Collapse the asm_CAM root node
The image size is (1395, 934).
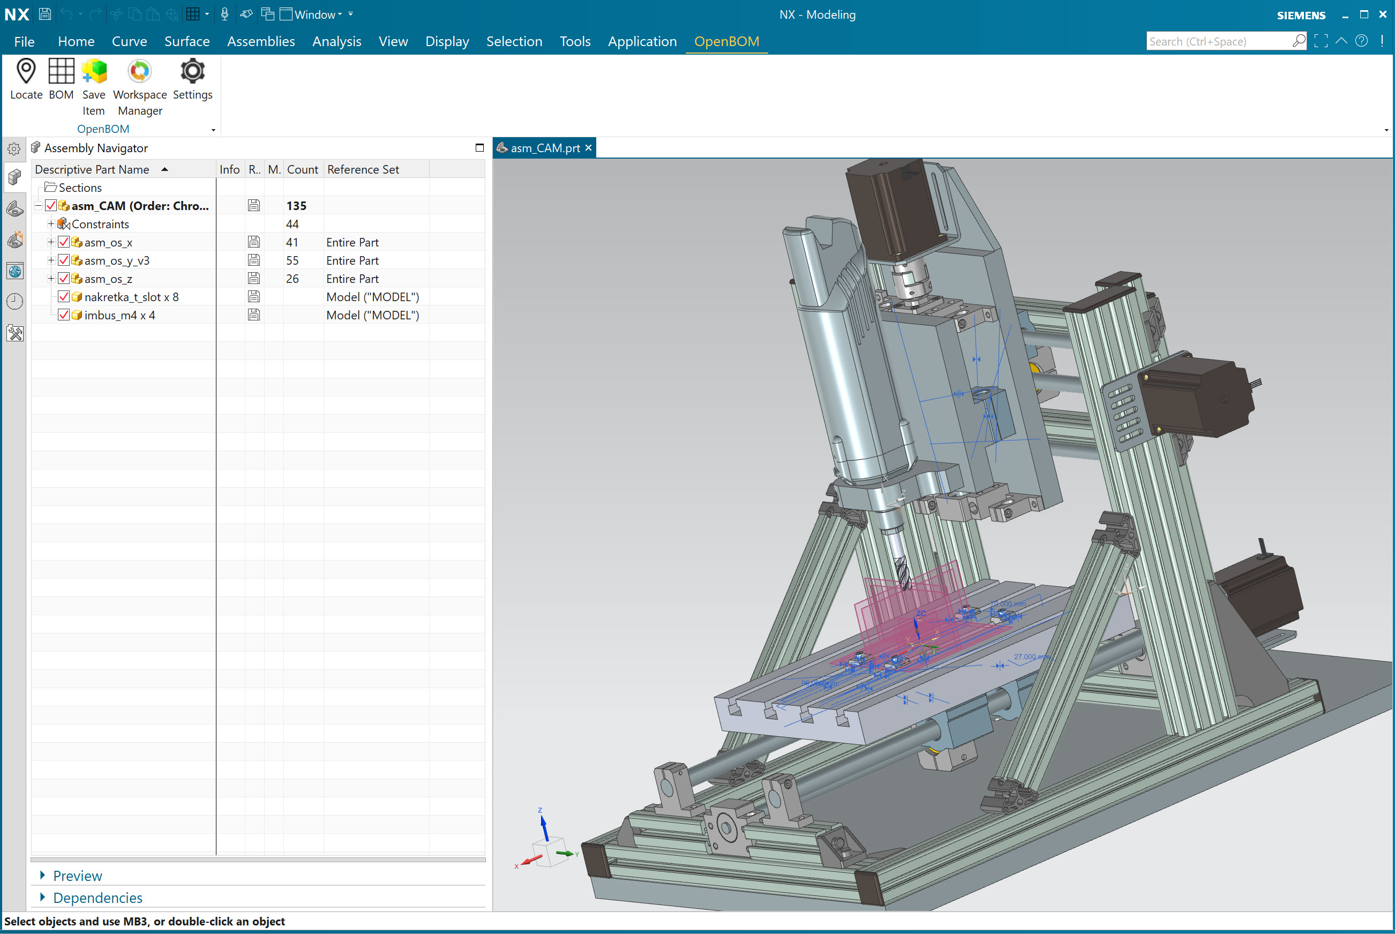(38, 206)
